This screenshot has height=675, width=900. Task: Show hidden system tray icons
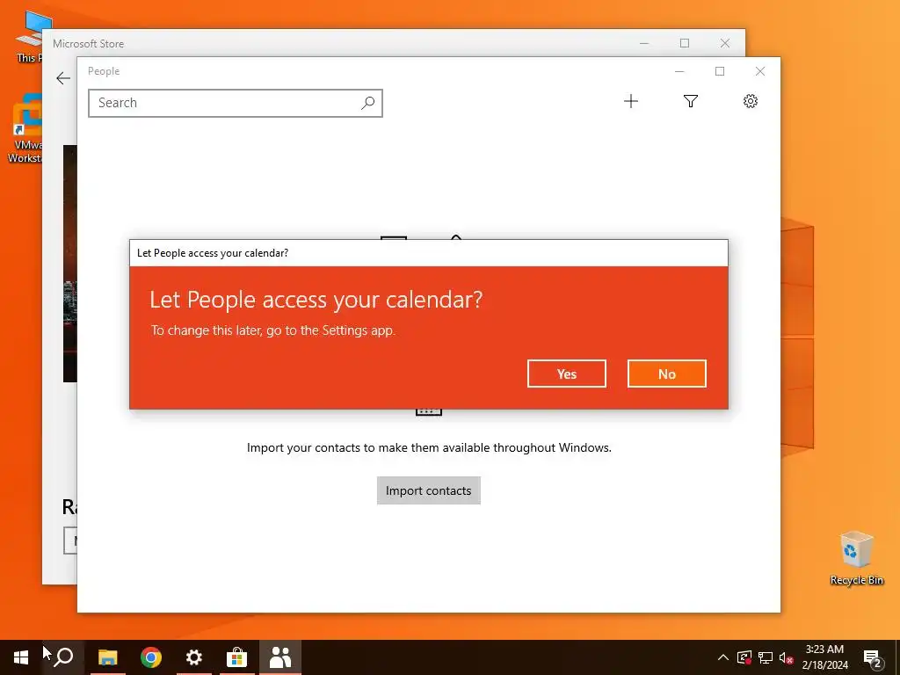point(723,657)
